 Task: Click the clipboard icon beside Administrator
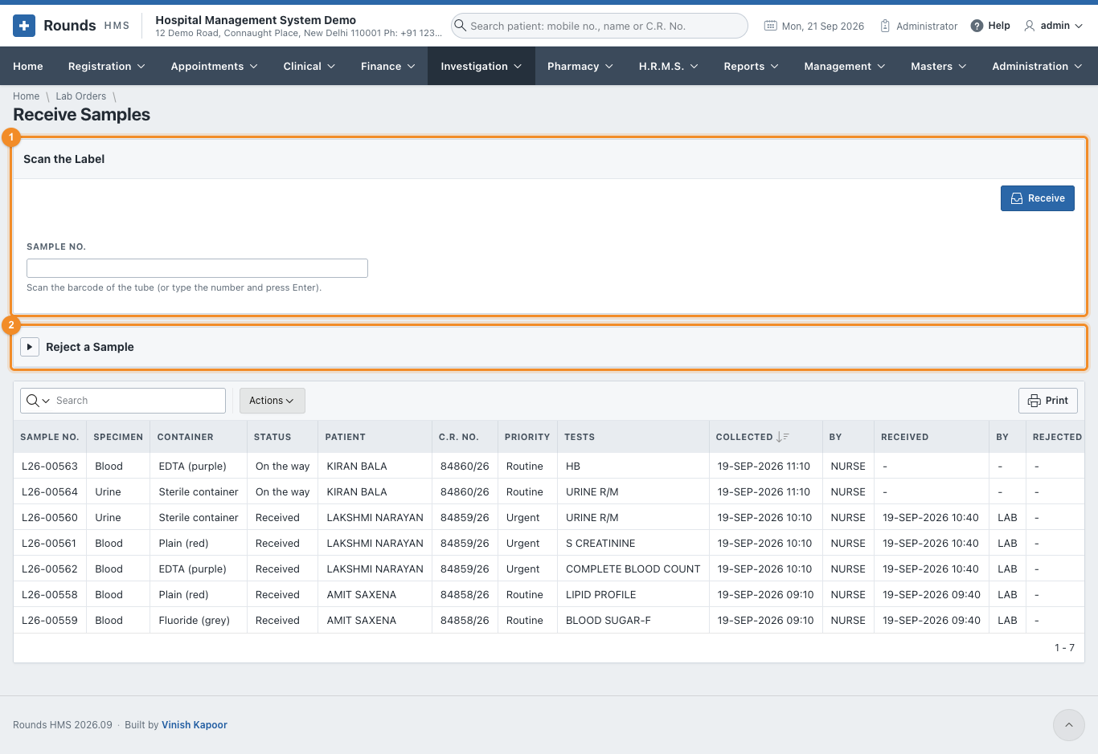click(885, 26)
